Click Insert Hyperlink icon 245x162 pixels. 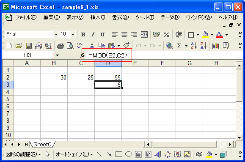tap(170, 46)
